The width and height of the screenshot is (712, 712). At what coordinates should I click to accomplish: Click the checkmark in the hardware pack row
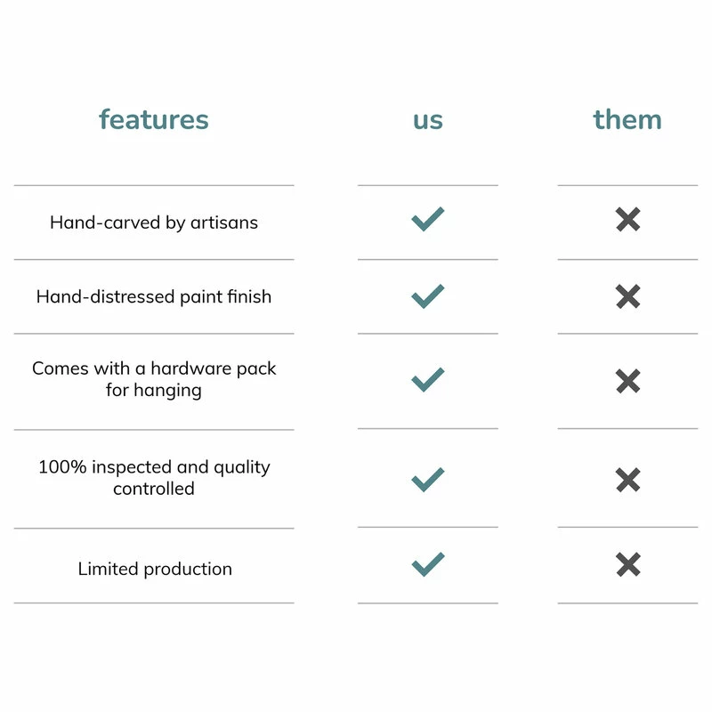(x=427, y=381)
